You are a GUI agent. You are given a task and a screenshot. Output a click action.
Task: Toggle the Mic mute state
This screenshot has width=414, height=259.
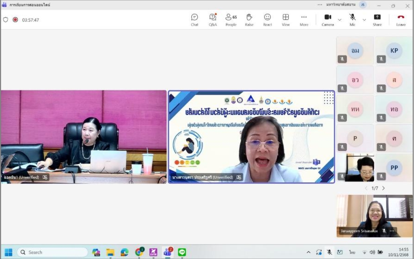(352, 19)
